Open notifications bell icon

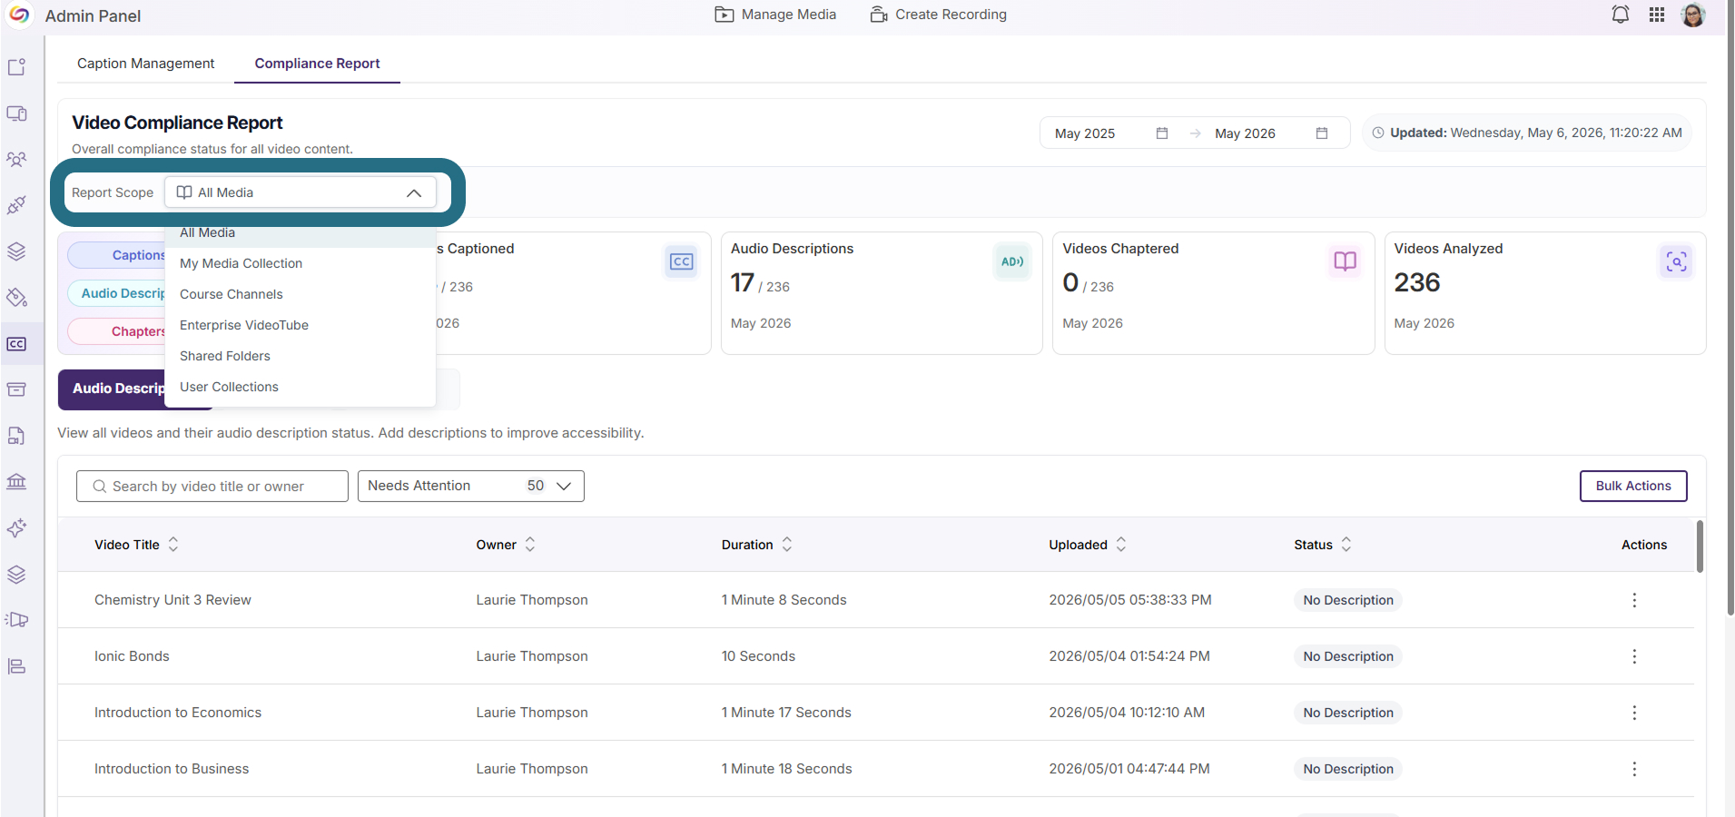pos(1620,15)
